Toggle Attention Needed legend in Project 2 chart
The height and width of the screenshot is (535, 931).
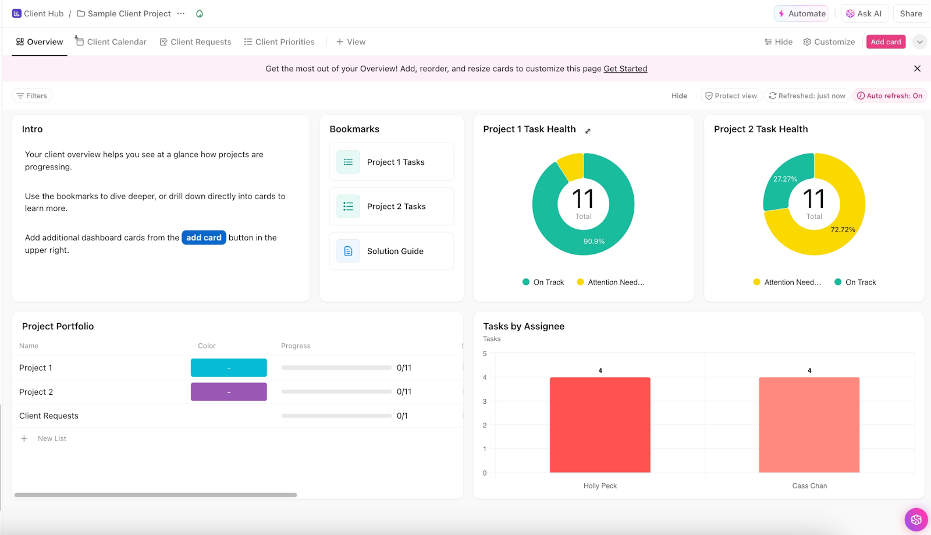tap(787, 282)
